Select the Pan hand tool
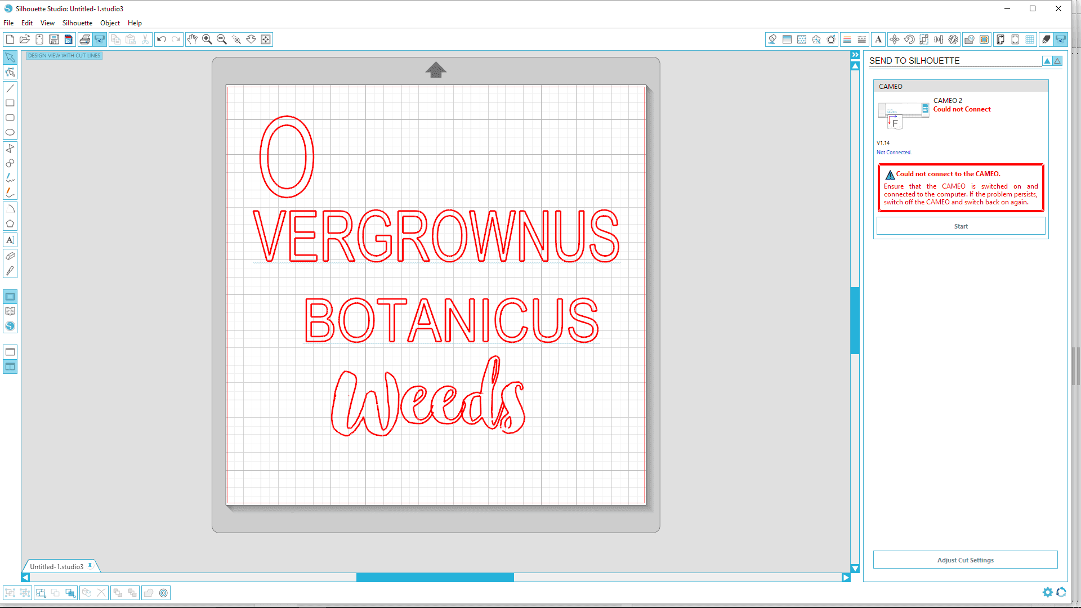The height and width of the screenshot is (608, 1081). coord(193,39)
